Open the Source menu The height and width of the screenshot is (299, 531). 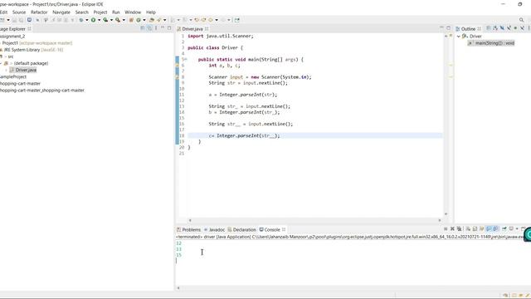point(19,12)
